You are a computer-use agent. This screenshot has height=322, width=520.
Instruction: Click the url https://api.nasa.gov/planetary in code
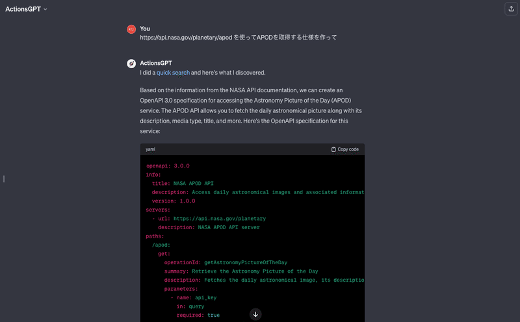(220, 219)
